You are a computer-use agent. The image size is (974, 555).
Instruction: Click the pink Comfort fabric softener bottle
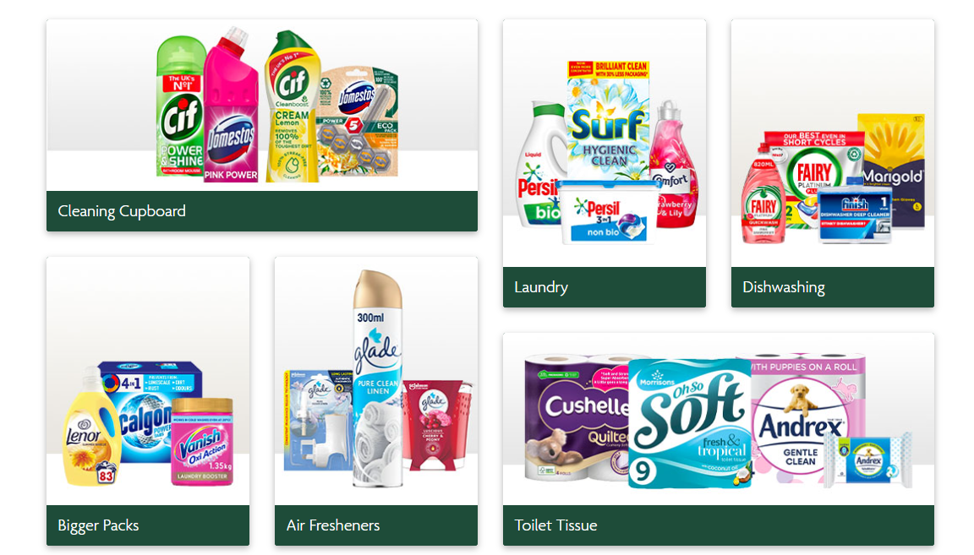[673, 164]
